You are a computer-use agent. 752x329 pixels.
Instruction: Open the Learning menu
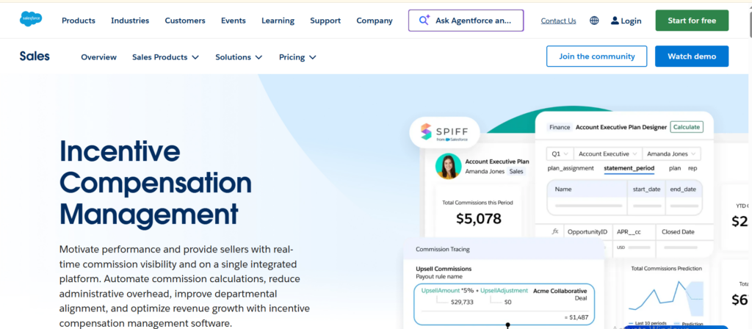tap(278, 21)
